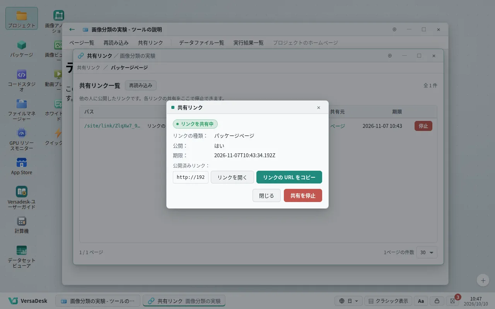
Task: Click the red 共有を停止 button
Action: (303, 195)
